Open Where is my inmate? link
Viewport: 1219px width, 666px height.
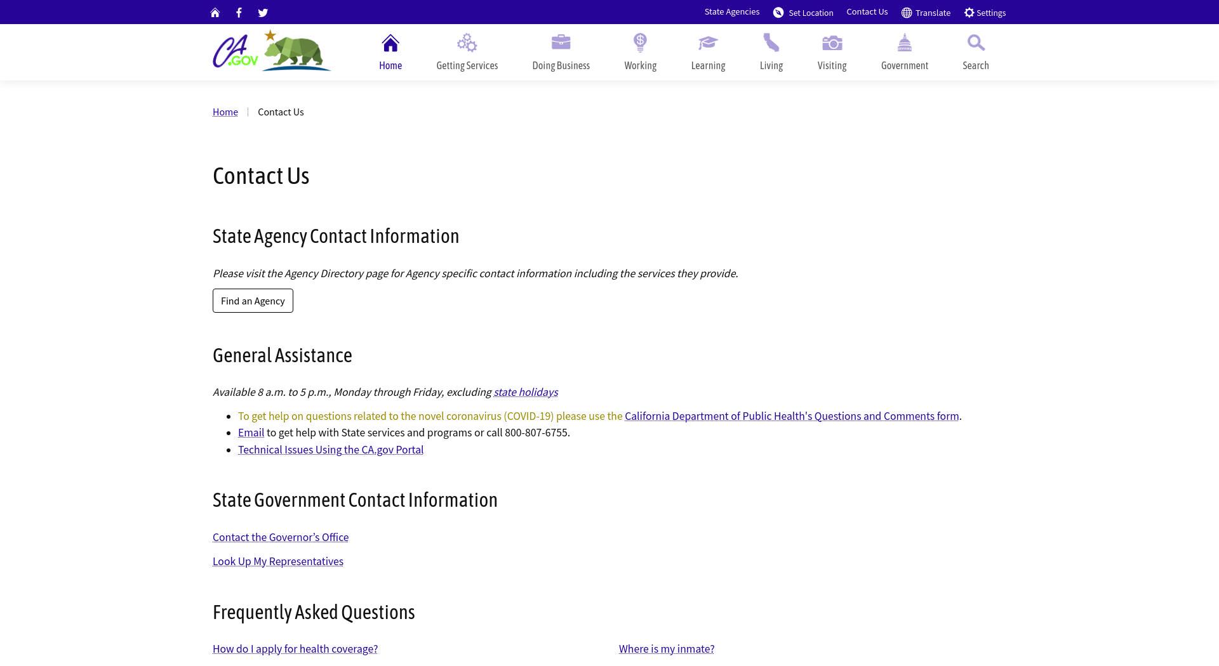[x=667, y=649]
